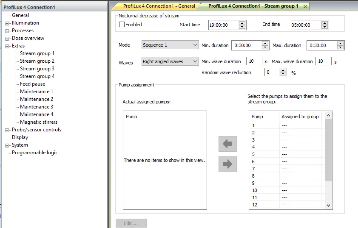Select Display in the tree
Screen dimensions: 358x228
pyautogui.click(x=20, y=137)
